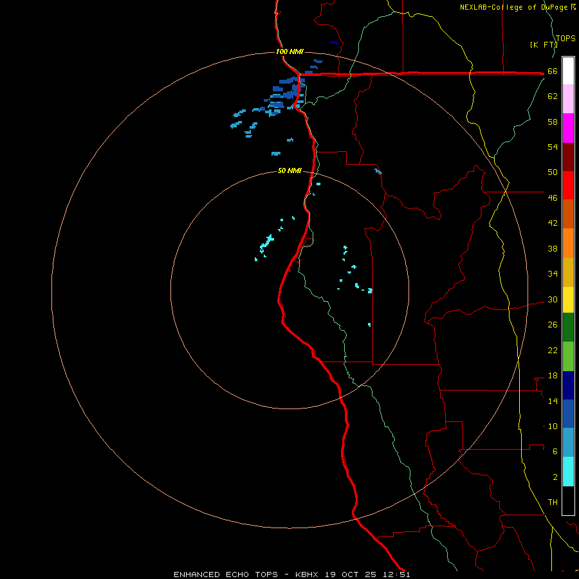Click the 100 NMI range ring label
This screenshot has height=579, width=579.
pyautogui.click(x=290, y=51)
